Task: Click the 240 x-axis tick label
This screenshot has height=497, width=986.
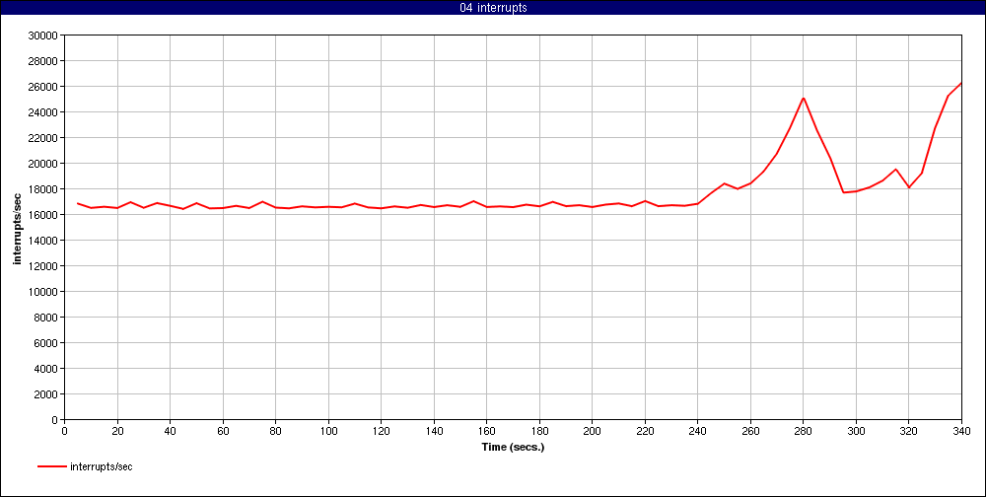Action: [698, 431]
